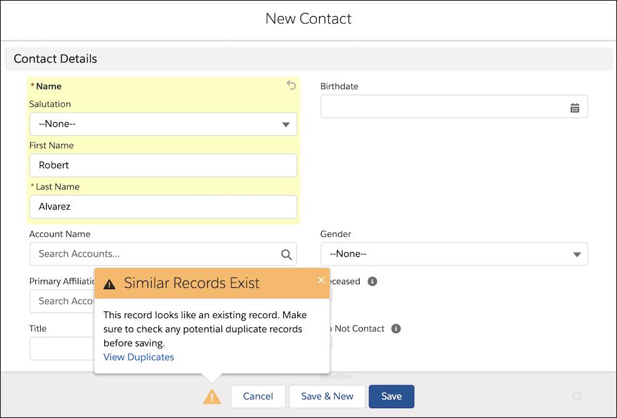
Task: Click the Last Name field containing Alvarez
Action: (163, 207)
